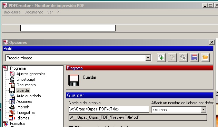
Task: Open Ajustes generales settings
Action: pos(31,74)
